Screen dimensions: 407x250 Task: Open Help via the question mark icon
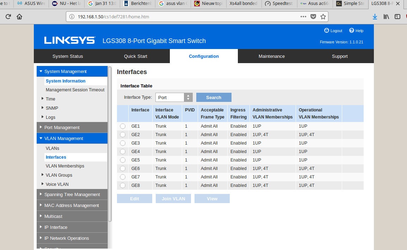351,31
